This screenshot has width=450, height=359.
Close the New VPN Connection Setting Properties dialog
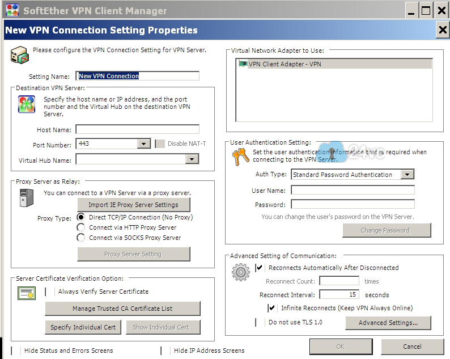(x=442, y=30)
